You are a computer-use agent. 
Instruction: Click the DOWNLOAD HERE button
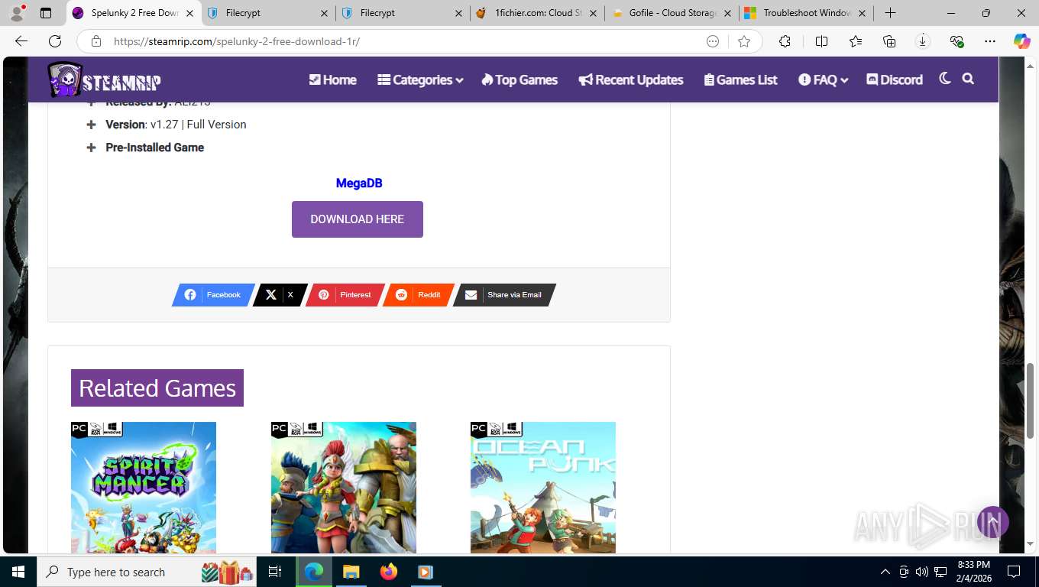pyautogui.click(x=358, y=219)
